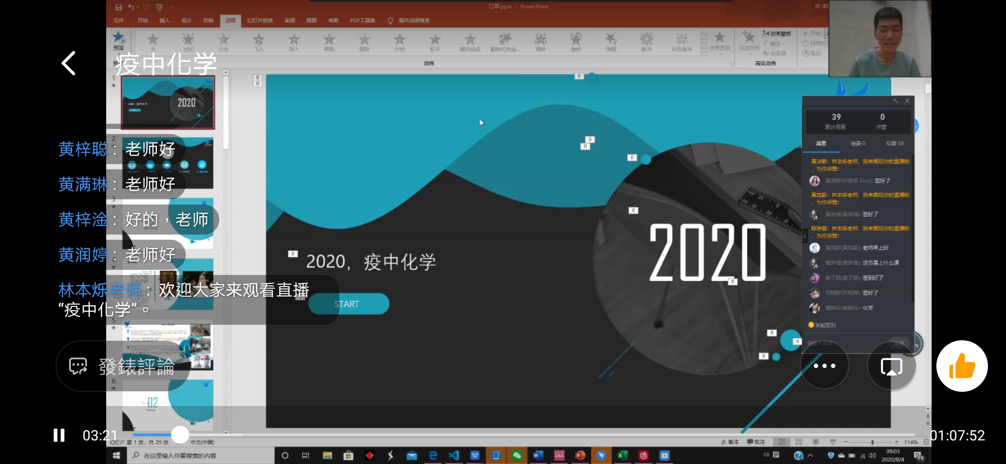Select the 轮子 wheel animation effect

click(x=435, y=42)
